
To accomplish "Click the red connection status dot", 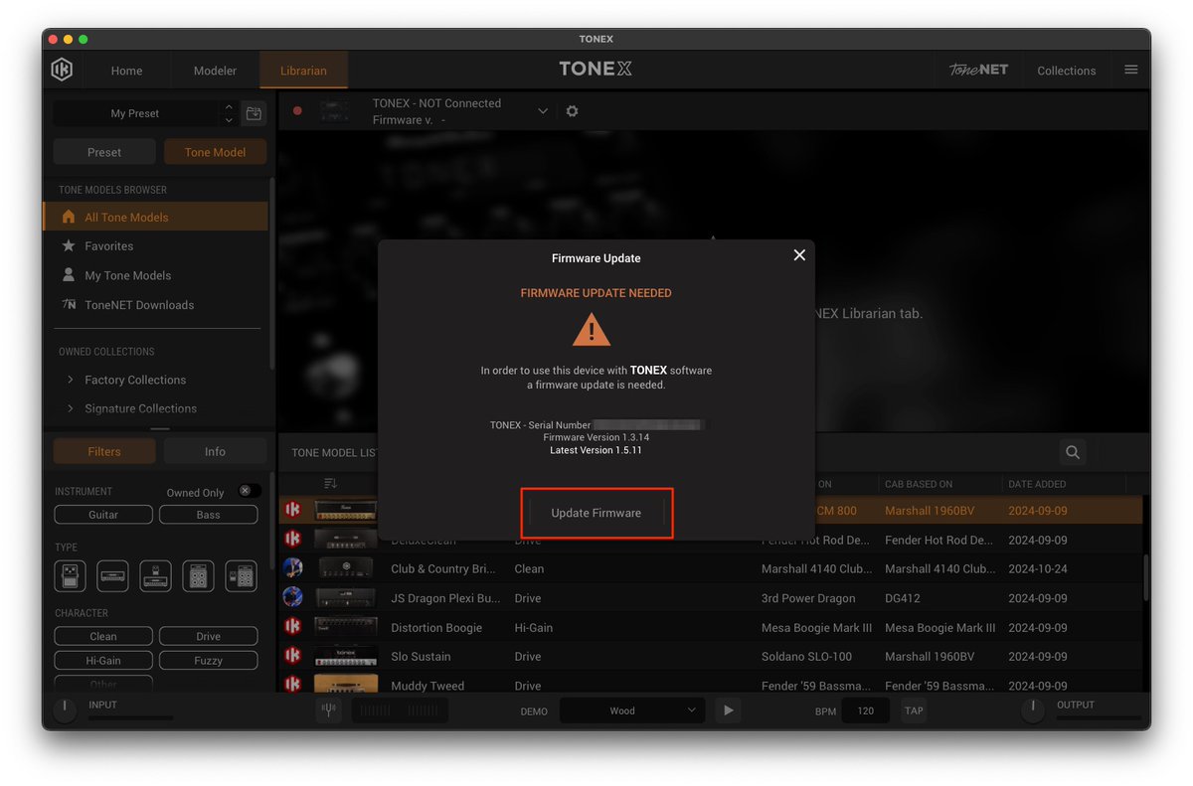I will pyautogui.click(x=297, y=111).
